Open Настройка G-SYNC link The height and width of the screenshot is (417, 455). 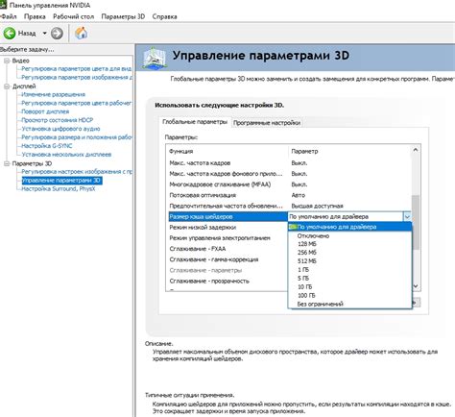(47, 146)
